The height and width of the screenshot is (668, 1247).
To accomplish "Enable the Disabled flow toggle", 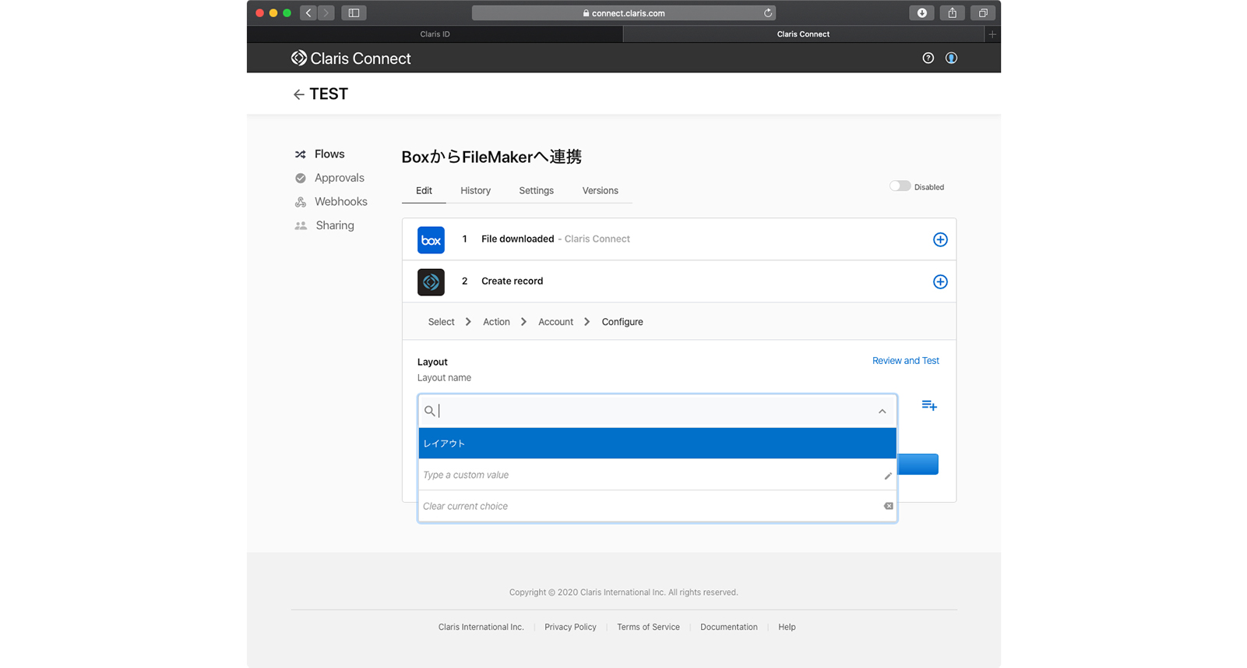I will tap(900, 186).
